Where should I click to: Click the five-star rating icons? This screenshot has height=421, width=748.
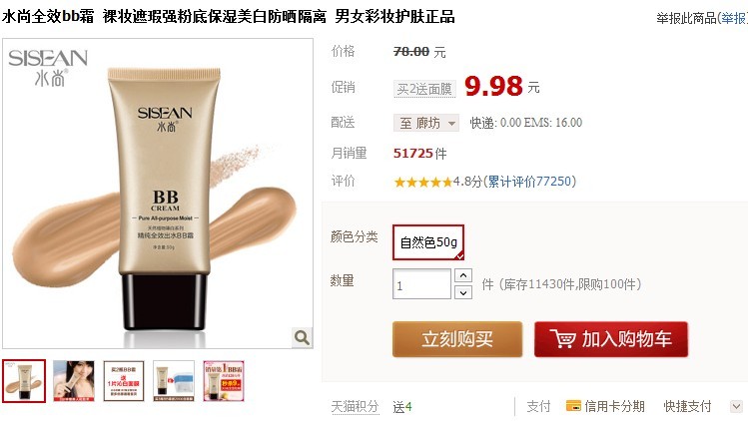(422, 182)
